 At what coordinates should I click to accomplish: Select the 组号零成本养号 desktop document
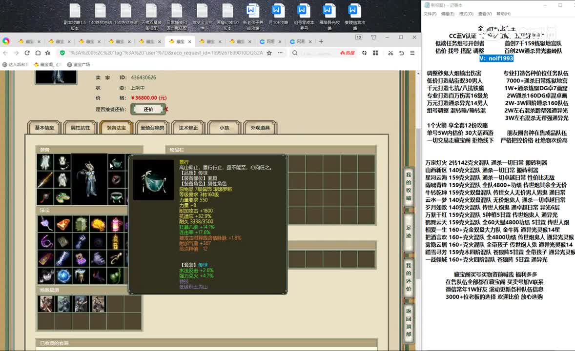pyautogui.click(x=304, y=17)
